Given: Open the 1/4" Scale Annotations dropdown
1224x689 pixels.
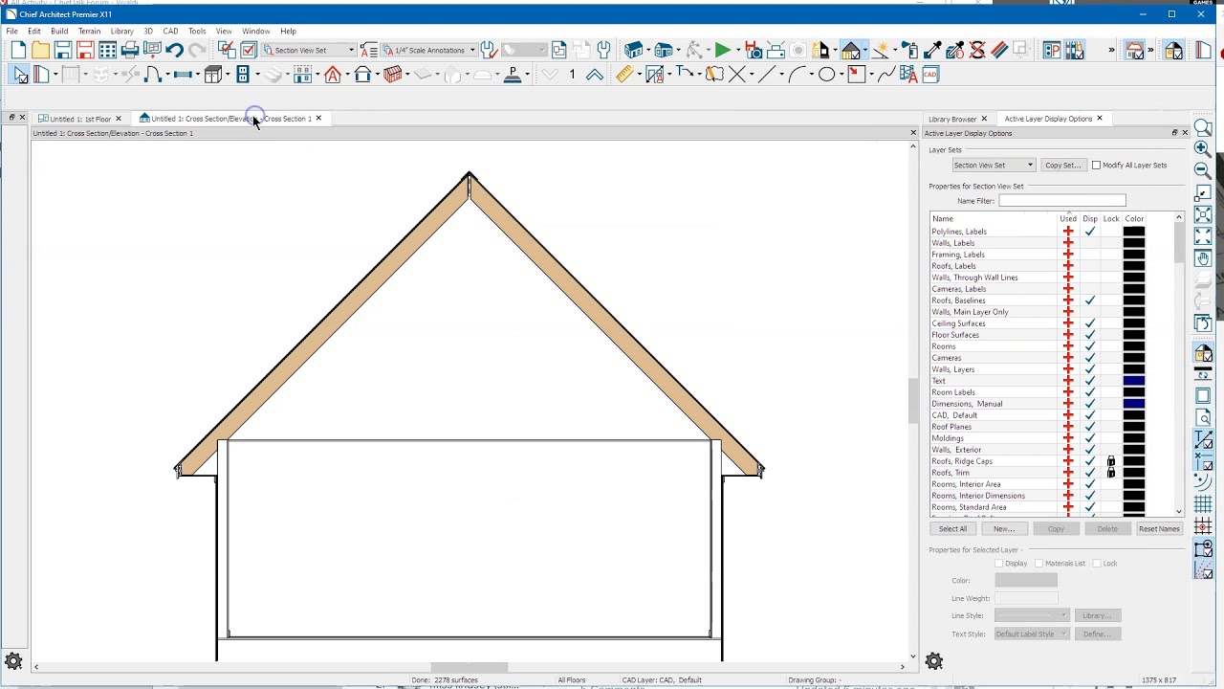Looking at the screenshot, I should [429, 51].
